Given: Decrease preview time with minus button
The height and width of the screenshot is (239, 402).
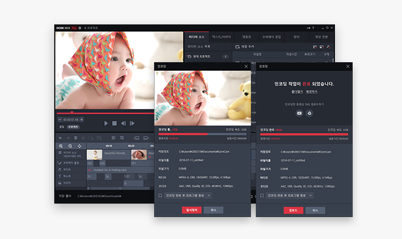Looking at the screenshot, I should pos(60,120).
